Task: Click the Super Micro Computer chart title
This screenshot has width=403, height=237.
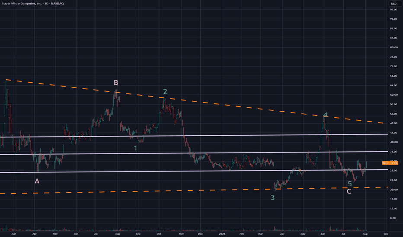Action: click(x=33, y=3)
